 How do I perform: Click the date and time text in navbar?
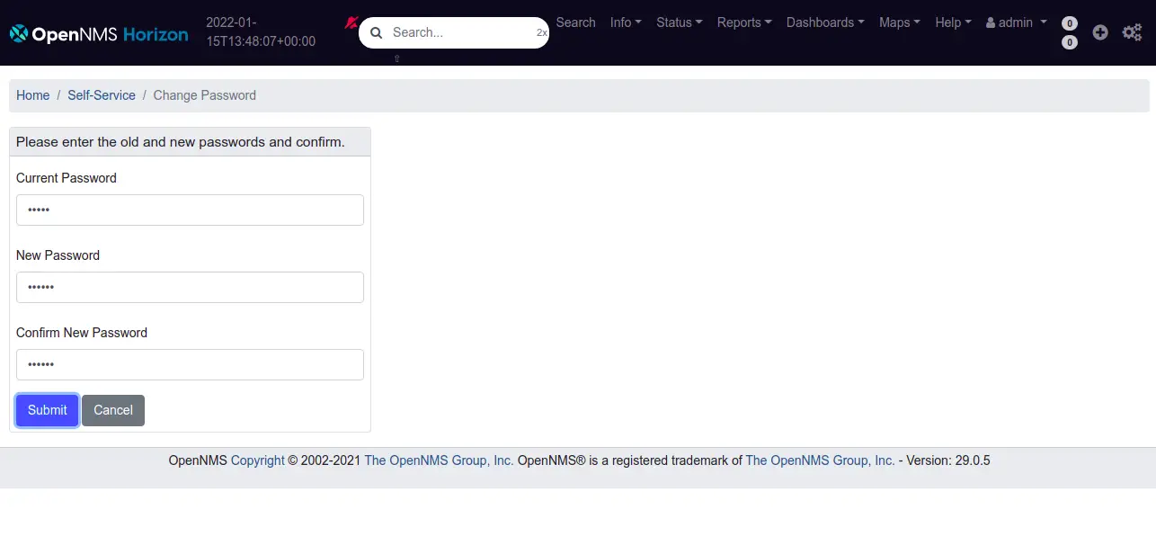[x=261, y=32]
